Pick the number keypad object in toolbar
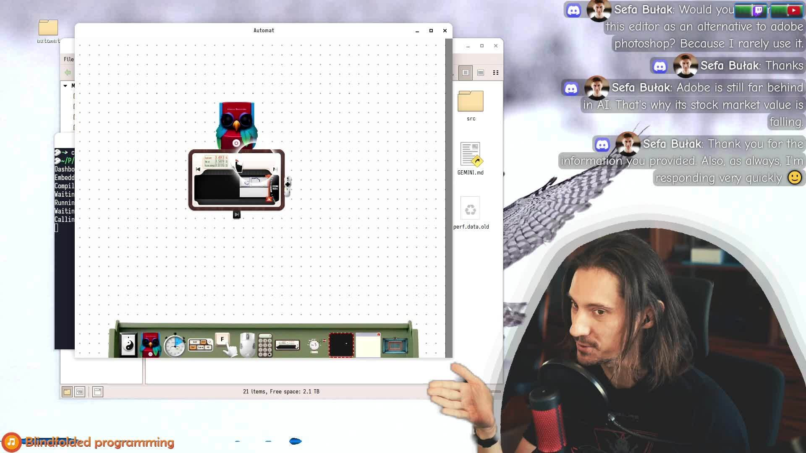Viewport: 806px width, 453px height. pos(265,346)
